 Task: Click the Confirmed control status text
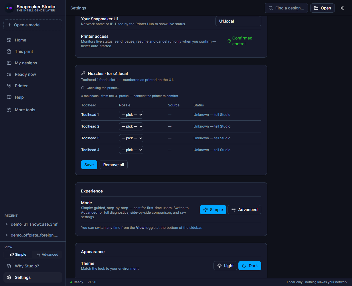pyautogui.click(x=242, y=41)
